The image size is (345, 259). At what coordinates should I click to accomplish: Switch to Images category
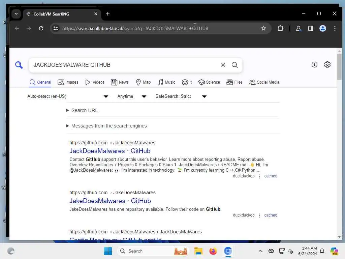click(68, 82)
